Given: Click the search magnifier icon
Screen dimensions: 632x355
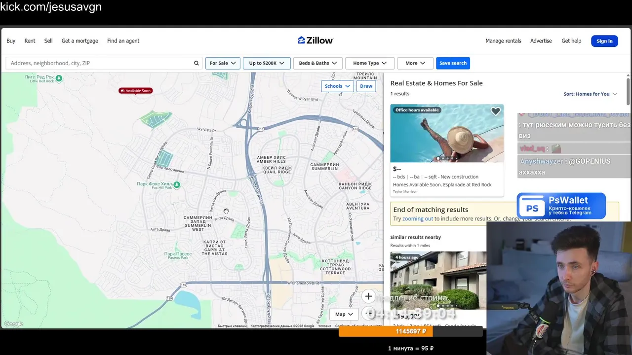Looking at the screenshot, I should pos(196,63).
